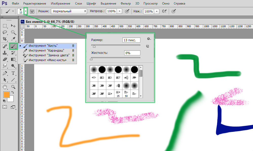The image size is (253, 151).
Task: Select the Smudge tool
Action: point(5,66)
